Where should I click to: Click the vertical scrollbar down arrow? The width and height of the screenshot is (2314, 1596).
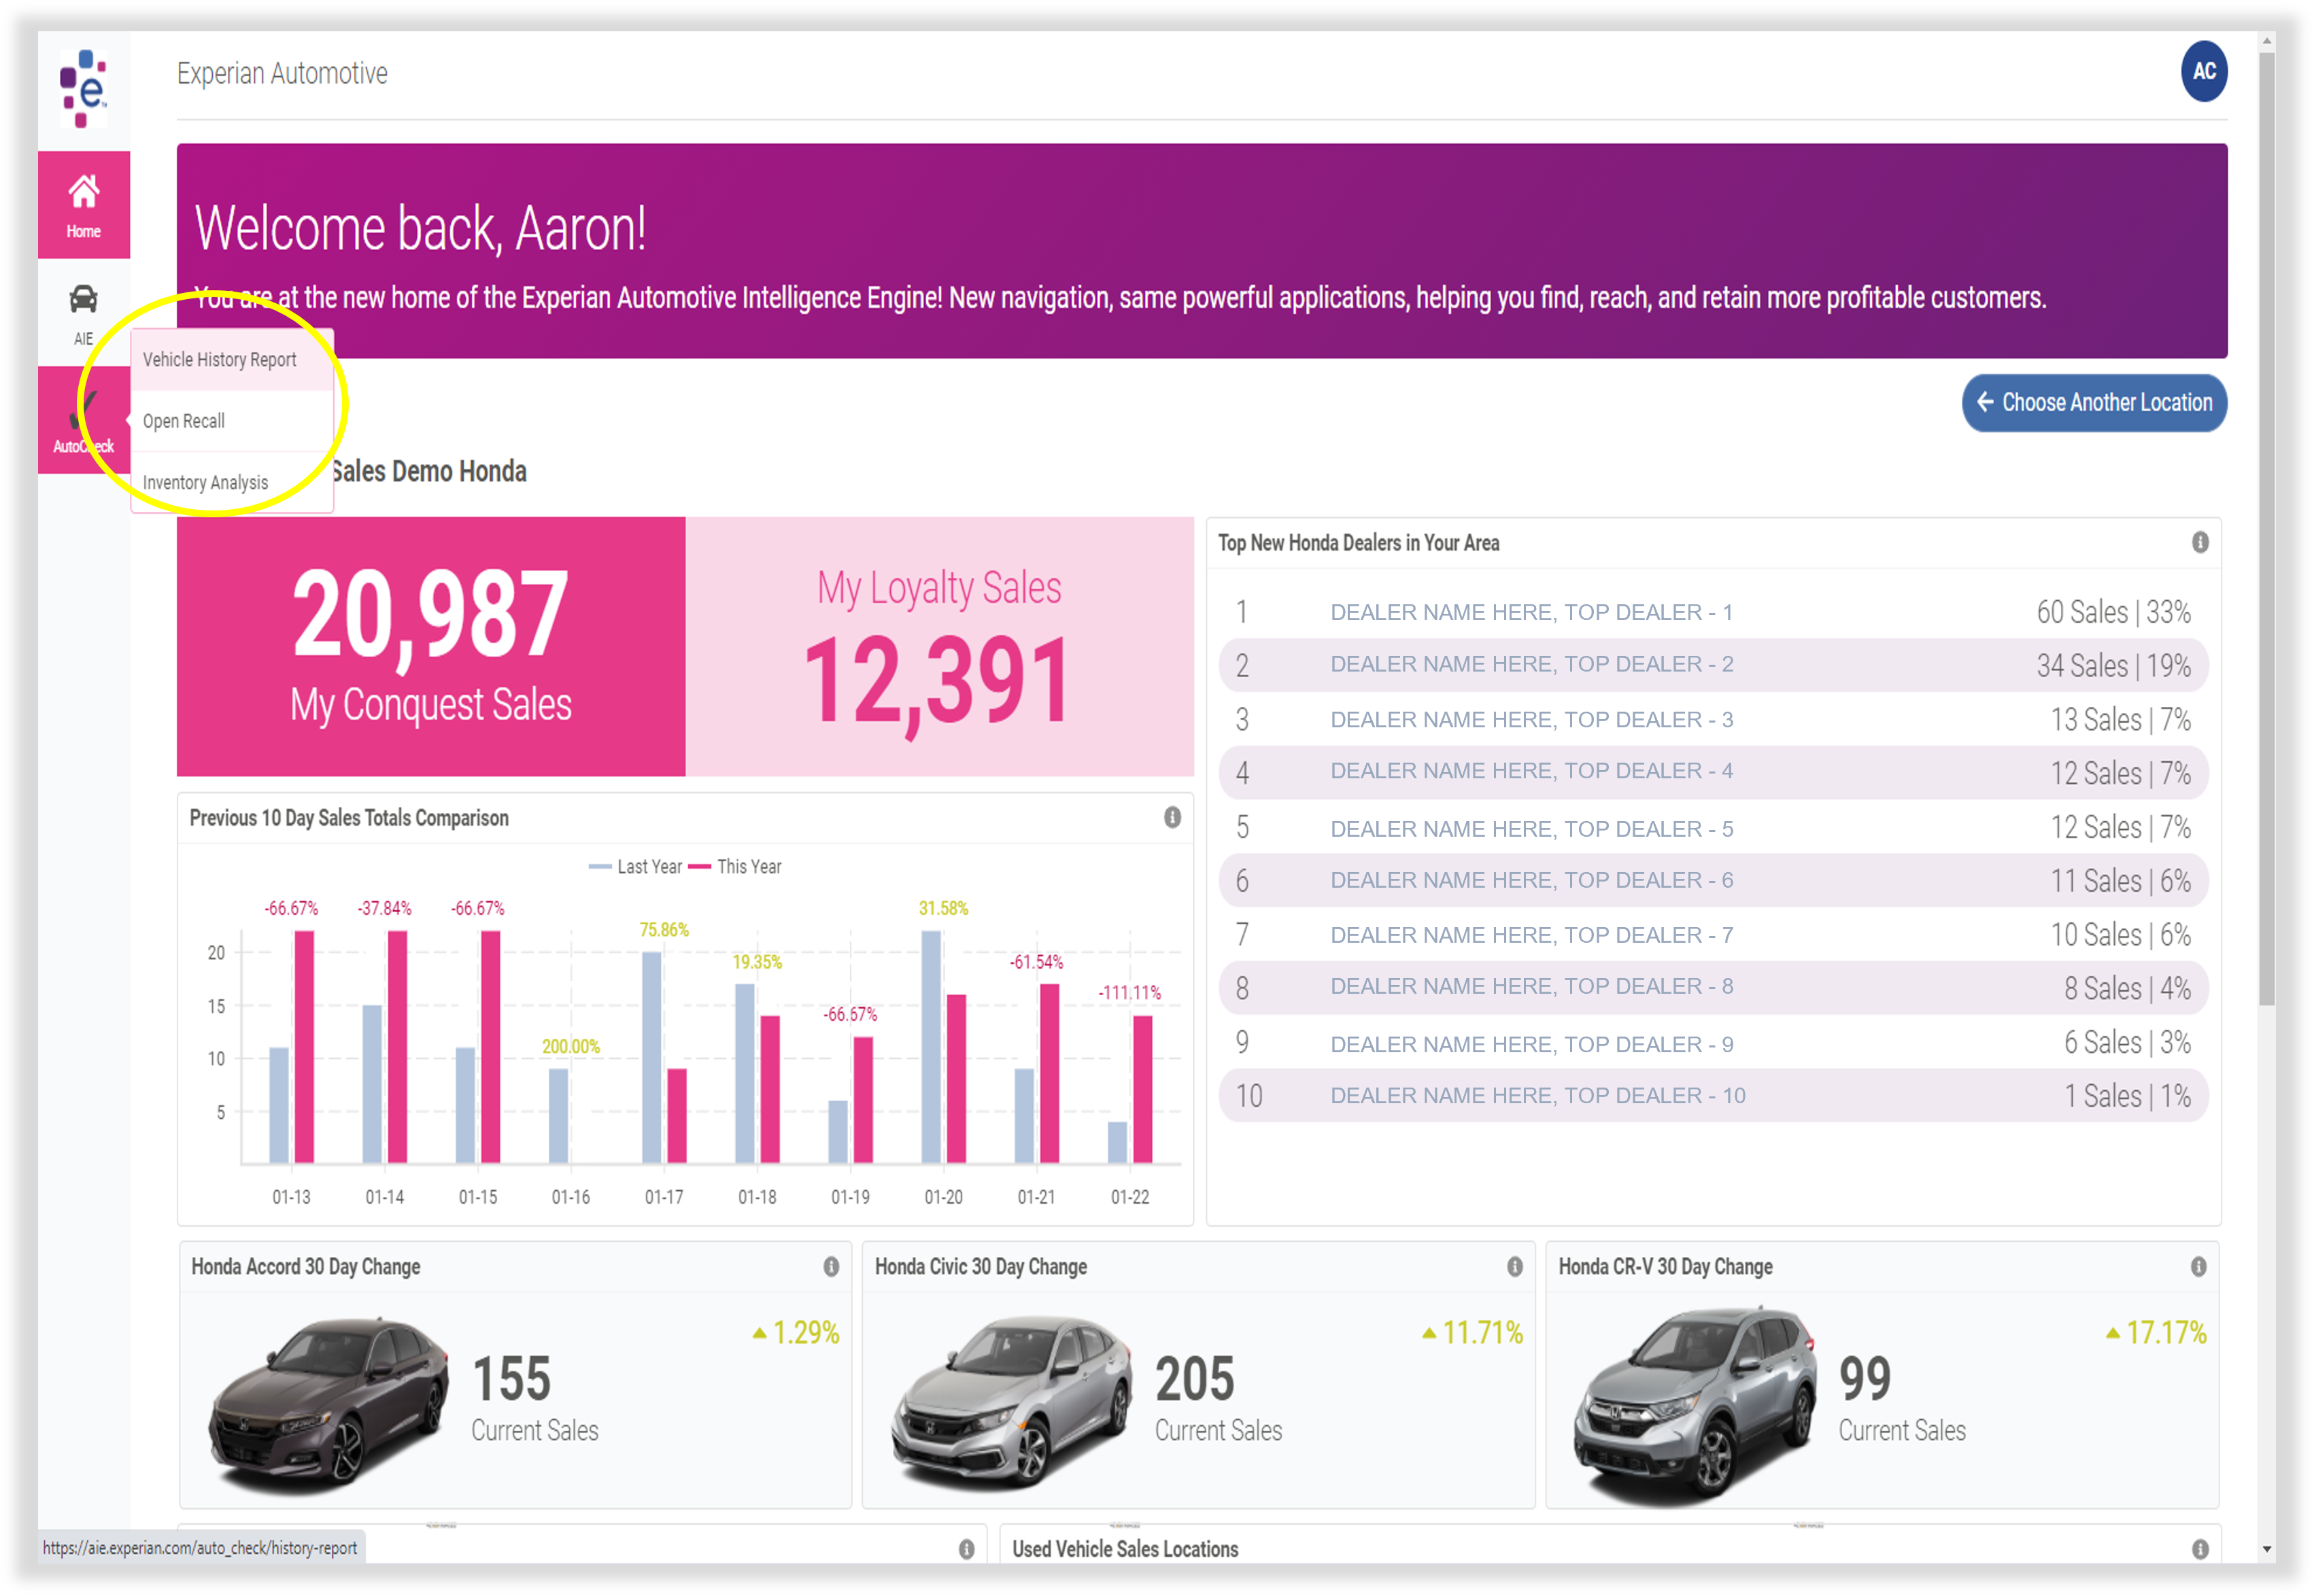(x=2266, y=1549)
